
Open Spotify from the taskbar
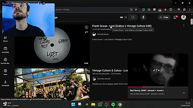(113, 104)
